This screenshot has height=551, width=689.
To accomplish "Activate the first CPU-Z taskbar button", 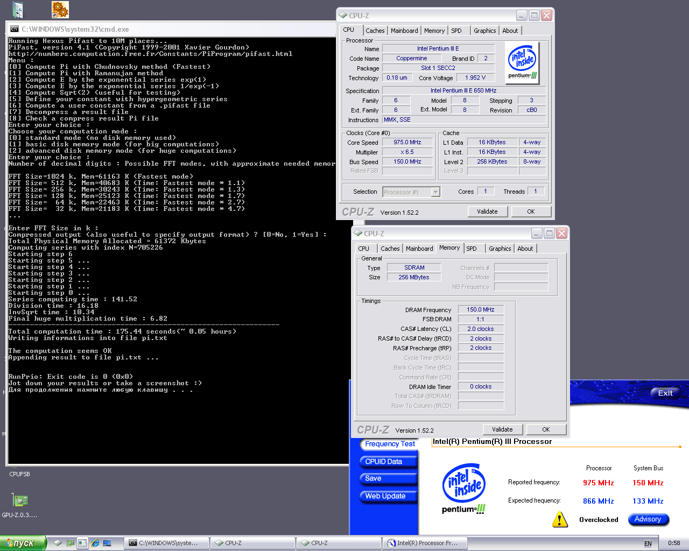I will tap(252, 543).
